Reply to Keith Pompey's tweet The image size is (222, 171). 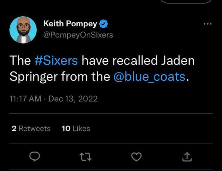click(x=34, y=158)
